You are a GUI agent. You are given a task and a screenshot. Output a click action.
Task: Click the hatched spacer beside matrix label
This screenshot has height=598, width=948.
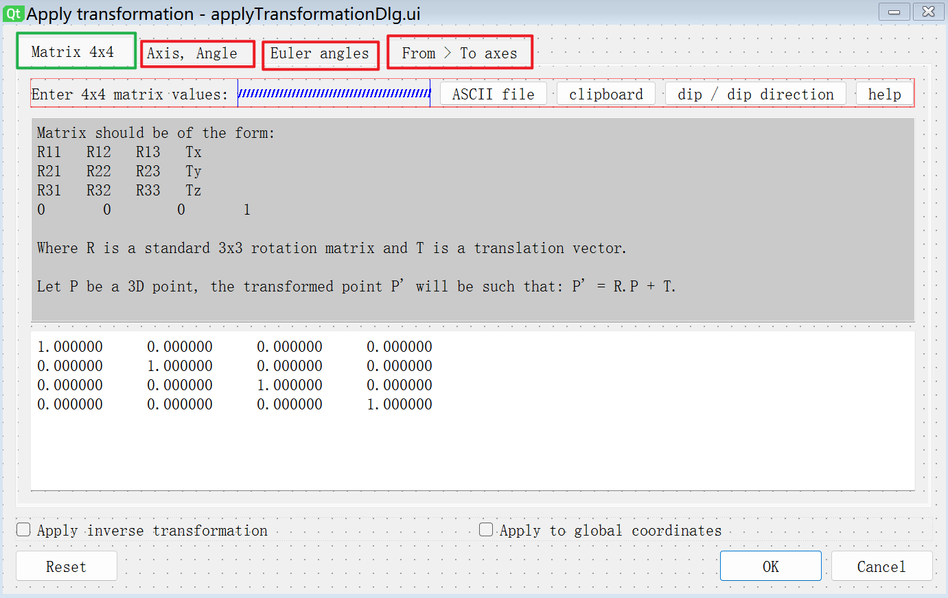pyautogui.click(x=334, y=93)
